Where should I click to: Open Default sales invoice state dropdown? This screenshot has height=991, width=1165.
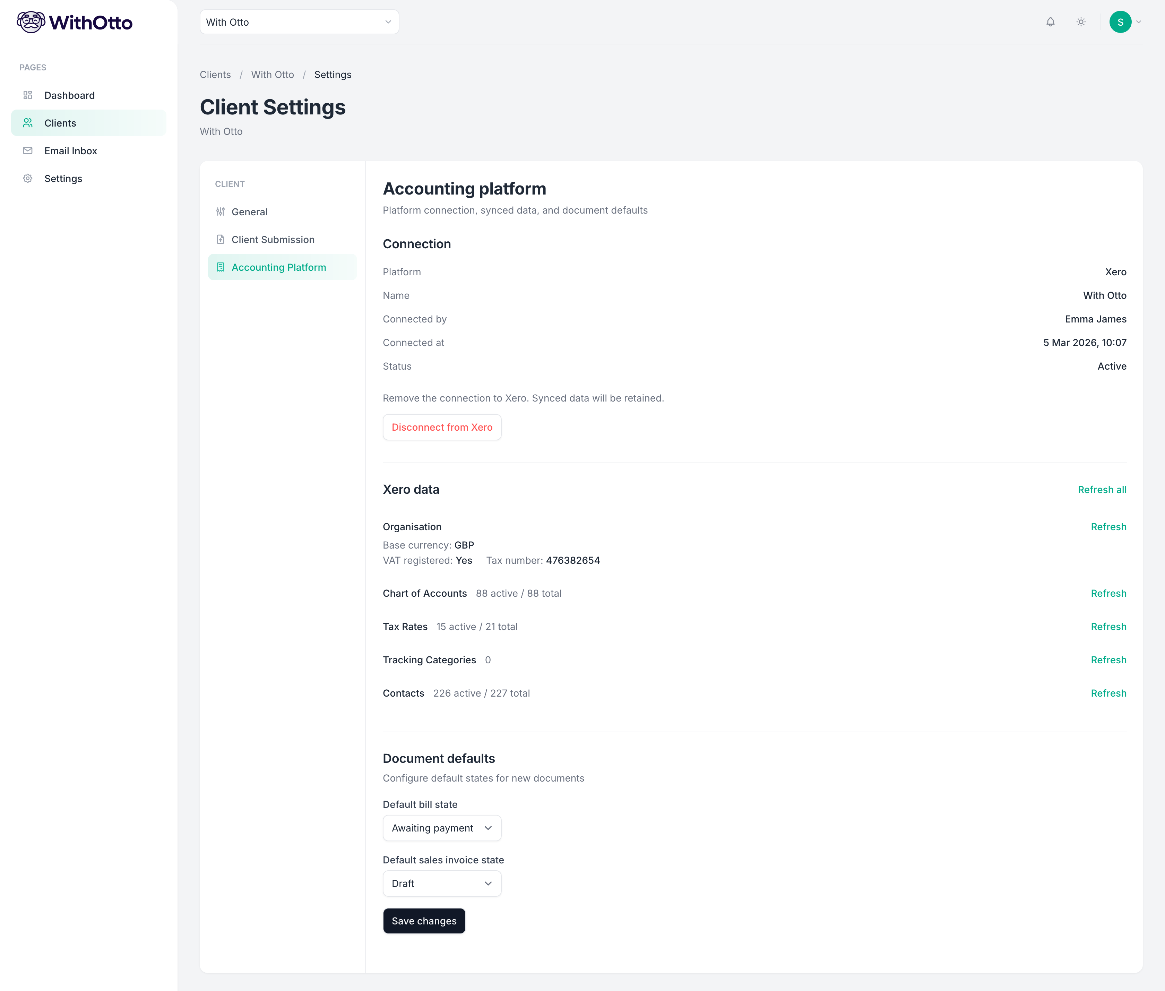click(441, 884)
